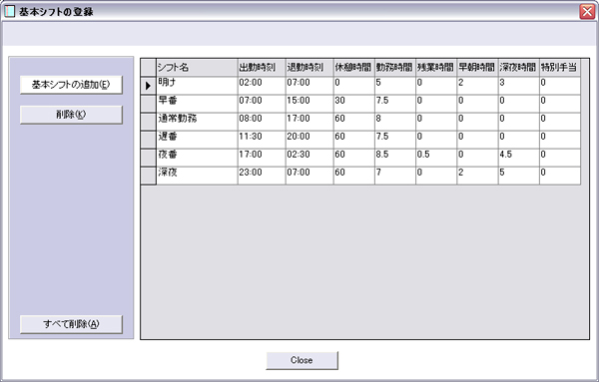The width and height of the screenshot is (599, 382).
Task: Click the 退勤時刻 column header
Action: tap(309, 68)
